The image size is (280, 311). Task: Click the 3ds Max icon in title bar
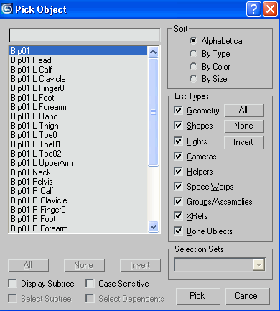(x=7, y=9)
